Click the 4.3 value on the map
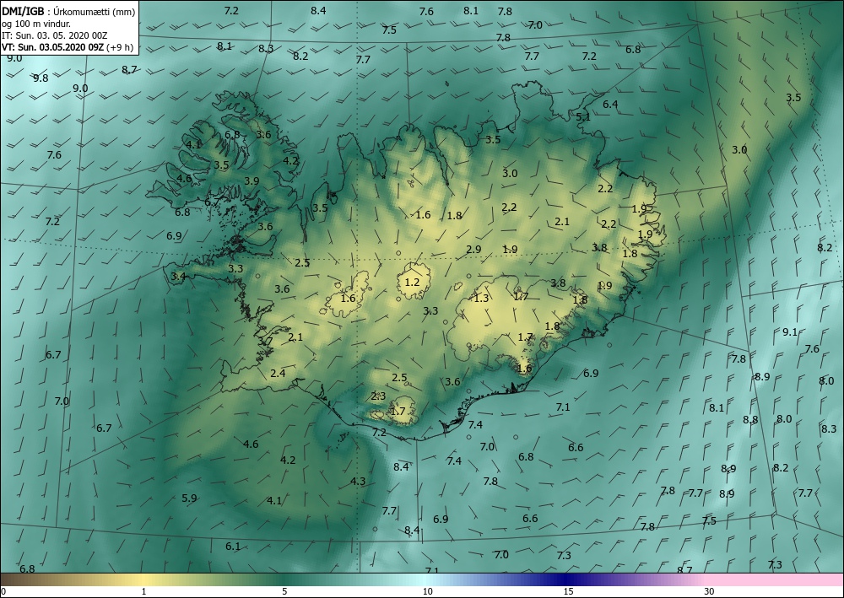This screenshot has height=598, width=844. [x=357, y=482]
